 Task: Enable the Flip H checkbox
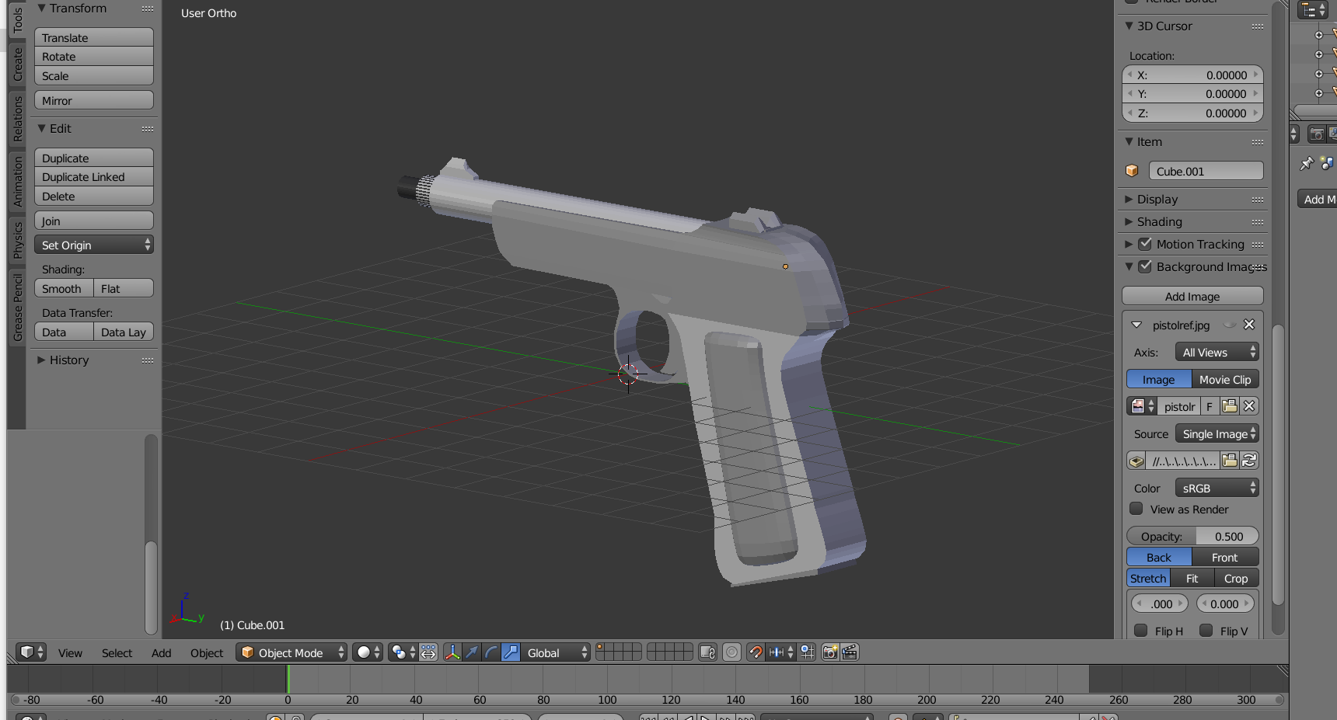coord(1141,631)
